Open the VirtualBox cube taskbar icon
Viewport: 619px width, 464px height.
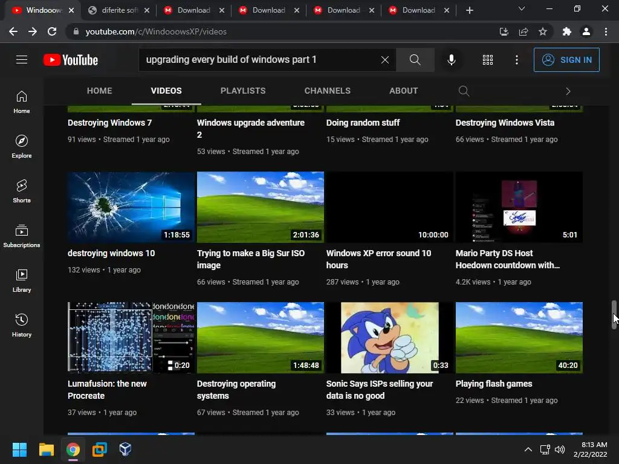pos(125,449)
